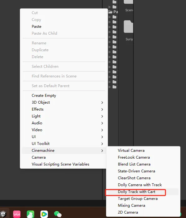The height and width of the screenshot is (218, 186).
Task: Choose Blend List Camera
Action: pos(143,164)
